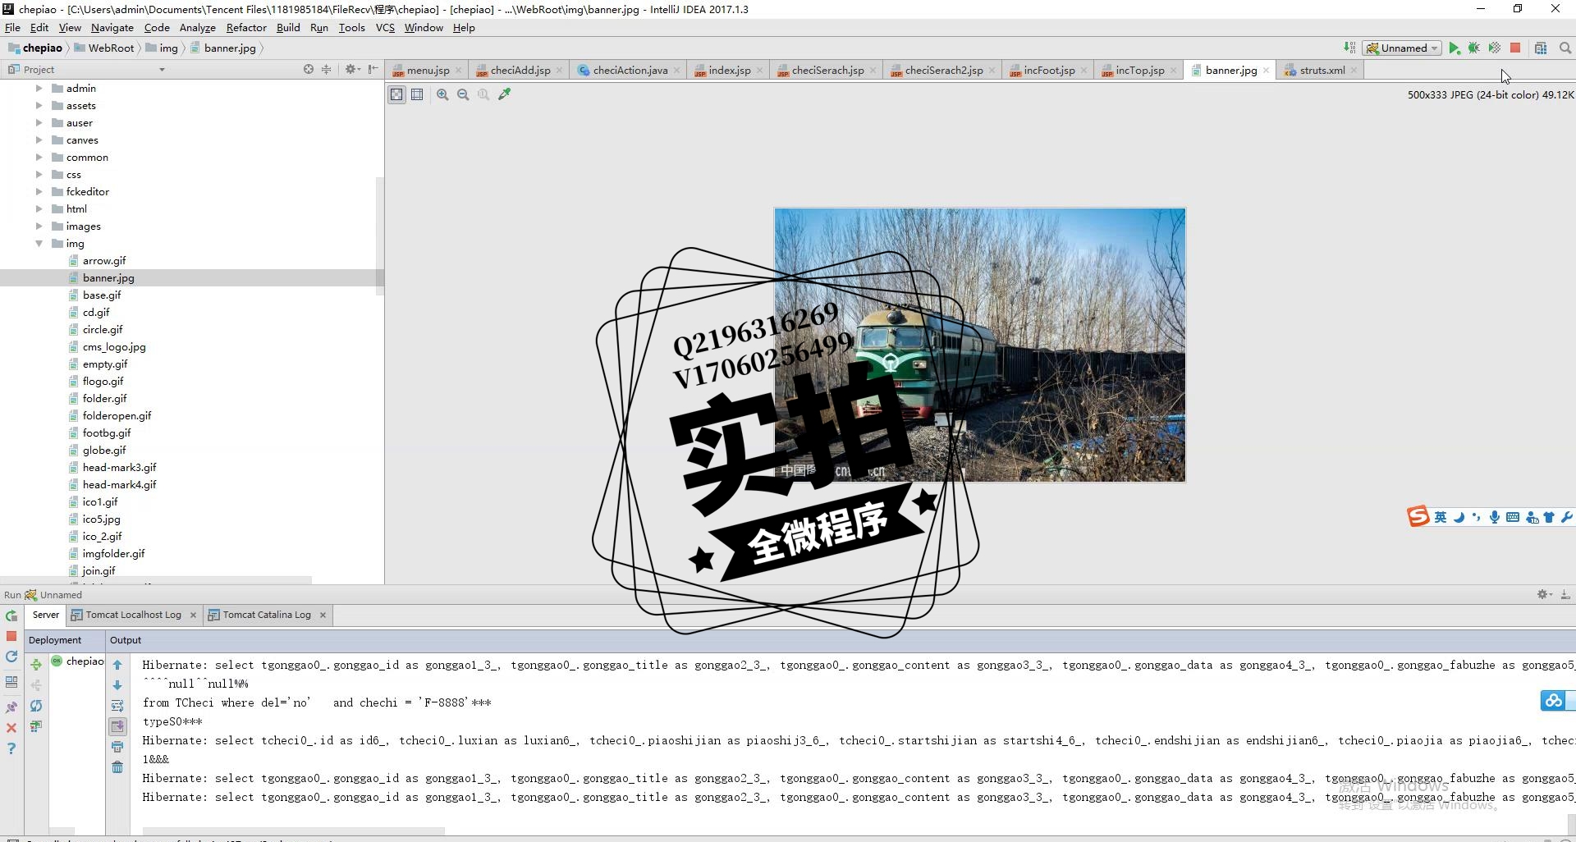Select chepiao deployment artifact
This screenshot has height=842, width=1576.
point(78,661)
